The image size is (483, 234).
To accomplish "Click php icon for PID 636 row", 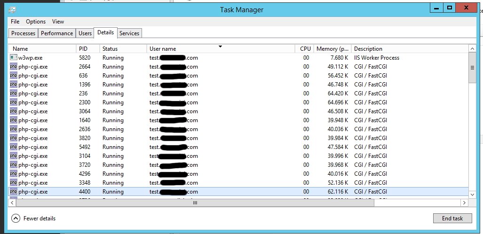I will [x=13, y=76].
